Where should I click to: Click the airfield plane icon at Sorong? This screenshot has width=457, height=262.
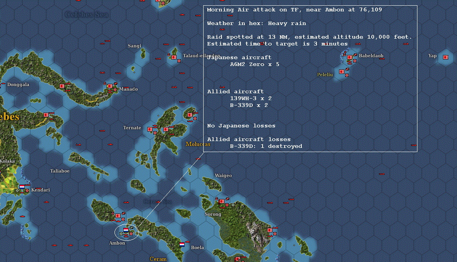[x=228, y=199]
